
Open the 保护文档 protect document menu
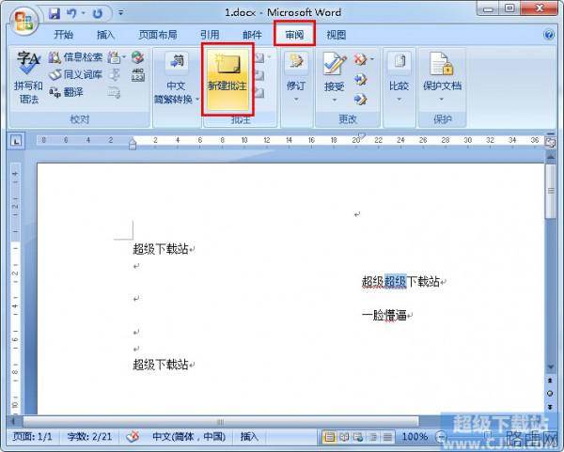click(442, 76)
